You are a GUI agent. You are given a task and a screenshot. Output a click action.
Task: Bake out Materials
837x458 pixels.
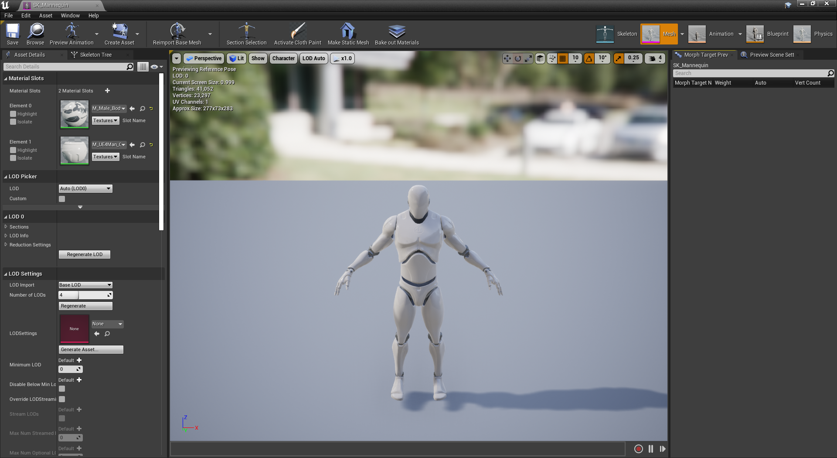click(x=397, y=34)
